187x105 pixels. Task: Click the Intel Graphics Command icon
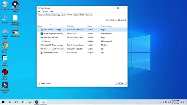click(x=41, y=34)
